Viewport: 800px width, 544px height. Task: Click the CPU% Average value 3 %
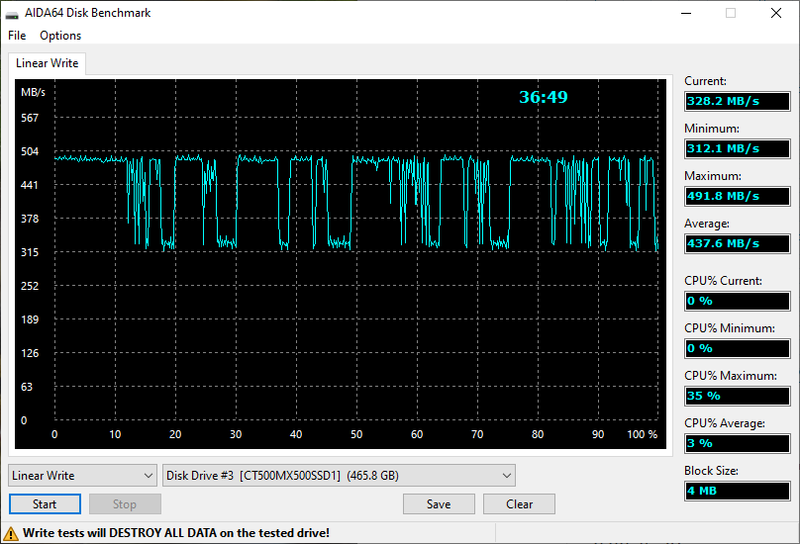738,443
